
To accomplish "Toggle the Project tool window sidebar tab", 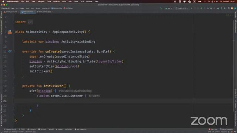I will 1,15.
